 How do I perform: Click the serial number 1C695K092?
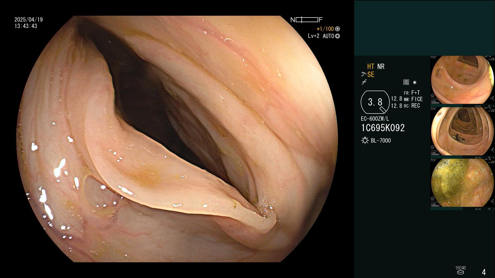tap(383, 128)
